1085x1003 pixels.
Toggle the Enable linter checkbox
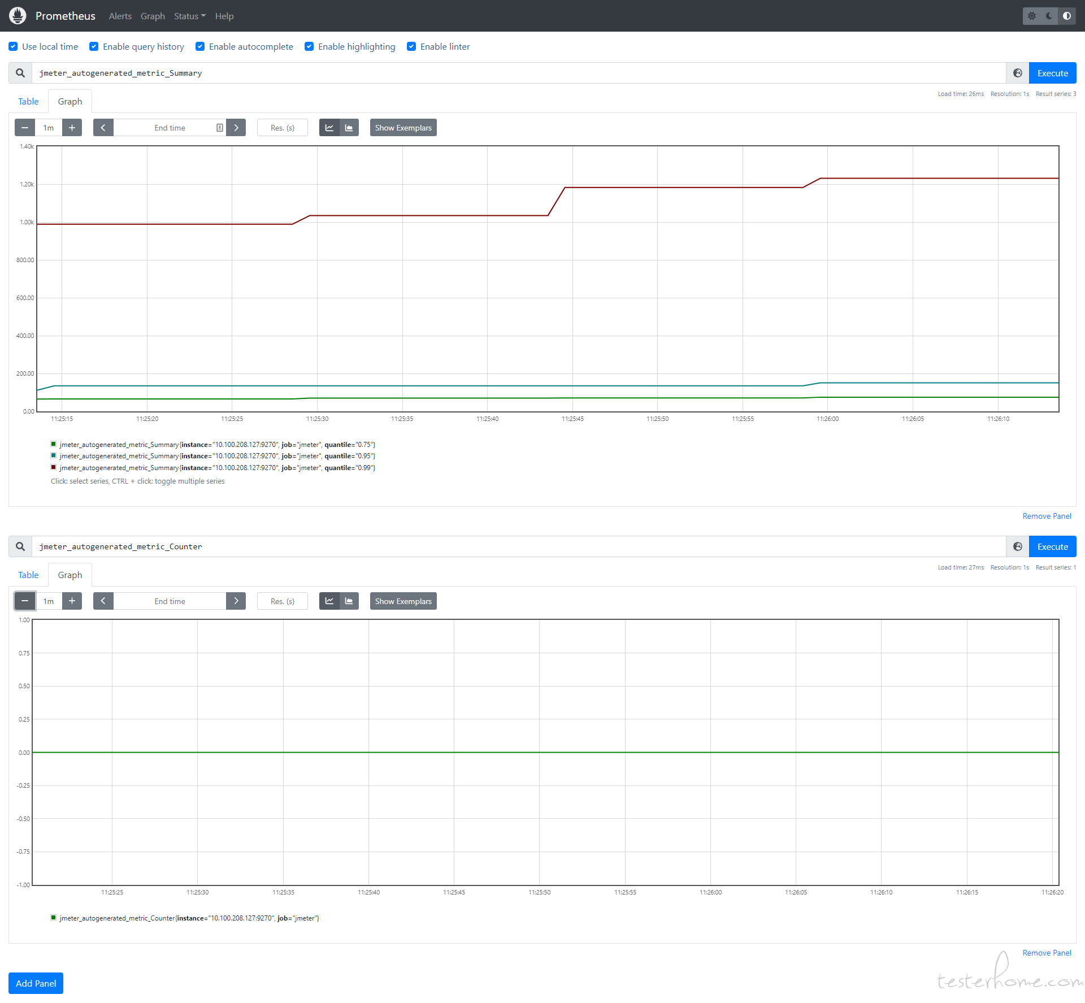pyautogui.click(x=411, y=46)
